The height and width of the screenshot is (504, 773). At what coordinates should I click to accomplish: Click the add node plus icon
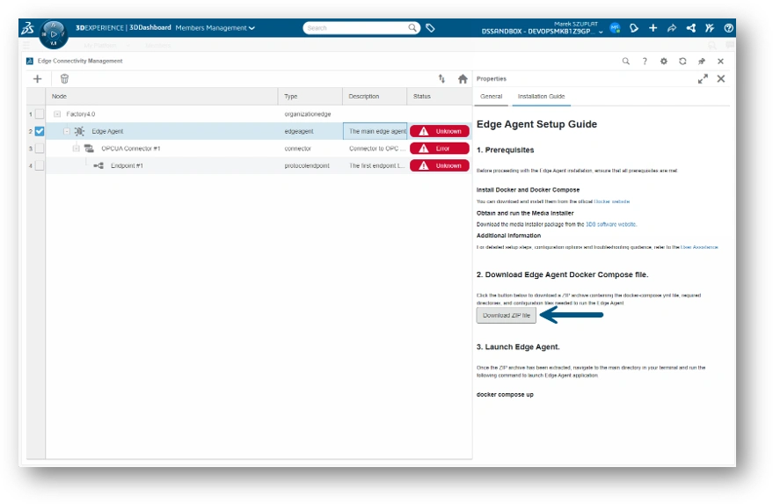[x=38, y=79]
